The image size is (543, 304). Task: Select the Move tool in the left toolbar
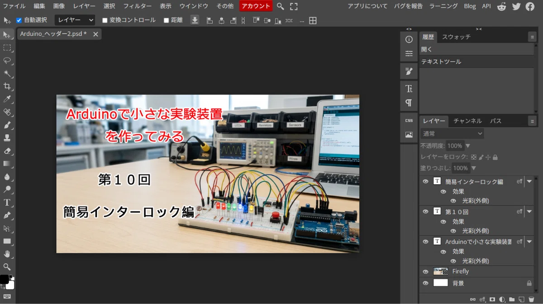[7, 35]
